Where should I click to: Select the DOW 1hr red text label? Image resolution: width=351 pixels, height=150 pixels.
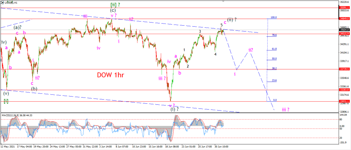111,75
